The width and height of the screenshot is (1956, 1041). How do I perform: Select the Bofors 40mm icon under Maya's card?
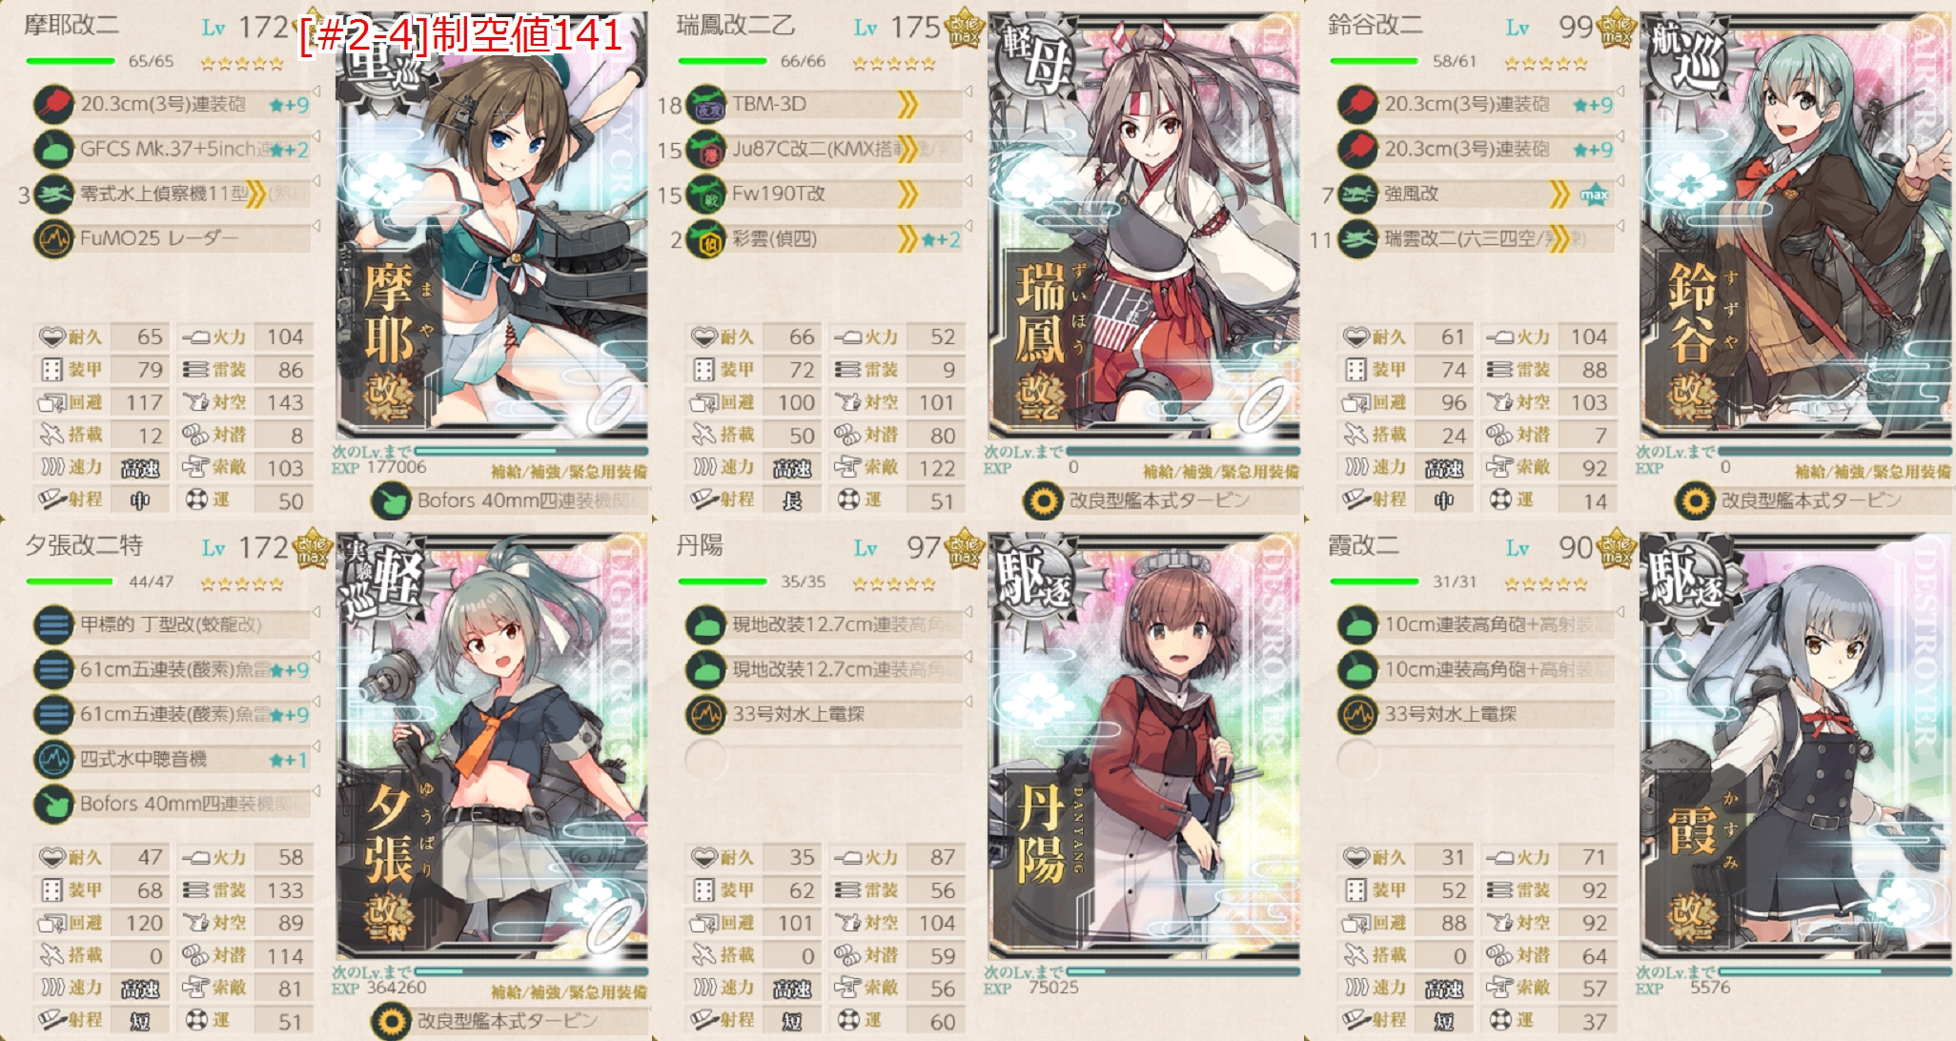pos(391,500)
